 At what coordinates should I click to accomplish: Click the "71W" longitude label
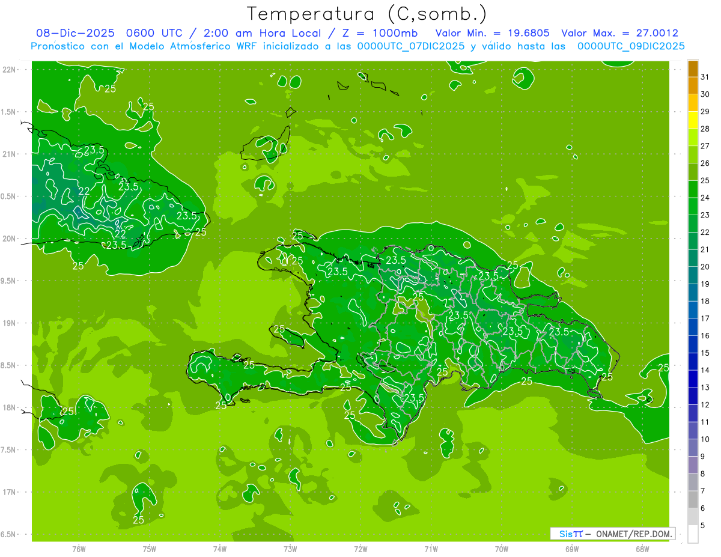431,549
